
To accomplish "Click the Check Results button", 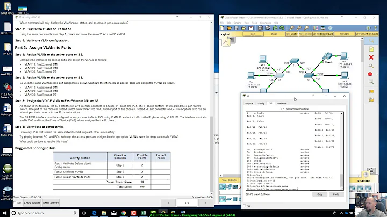I will click(32, 203).
